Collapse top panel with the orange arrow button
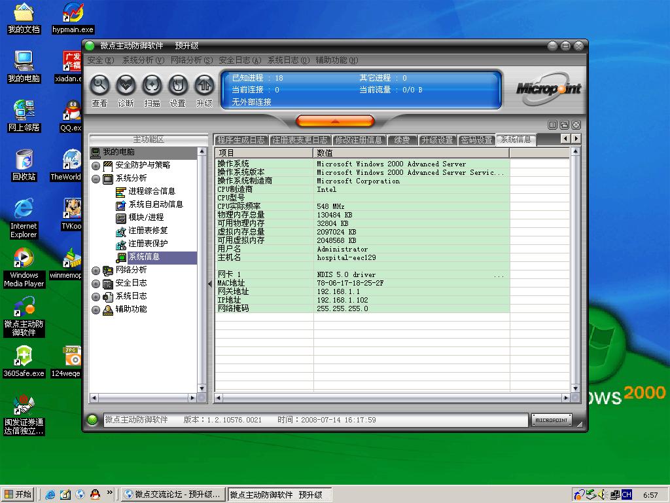Screen dimensions: 670x503 click(335, 121)
